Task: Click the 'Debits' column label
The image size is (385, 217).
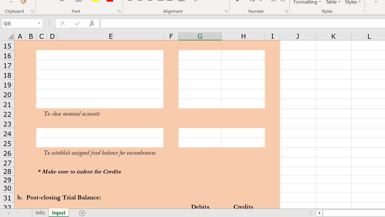Action: click(x=200, y=206)
